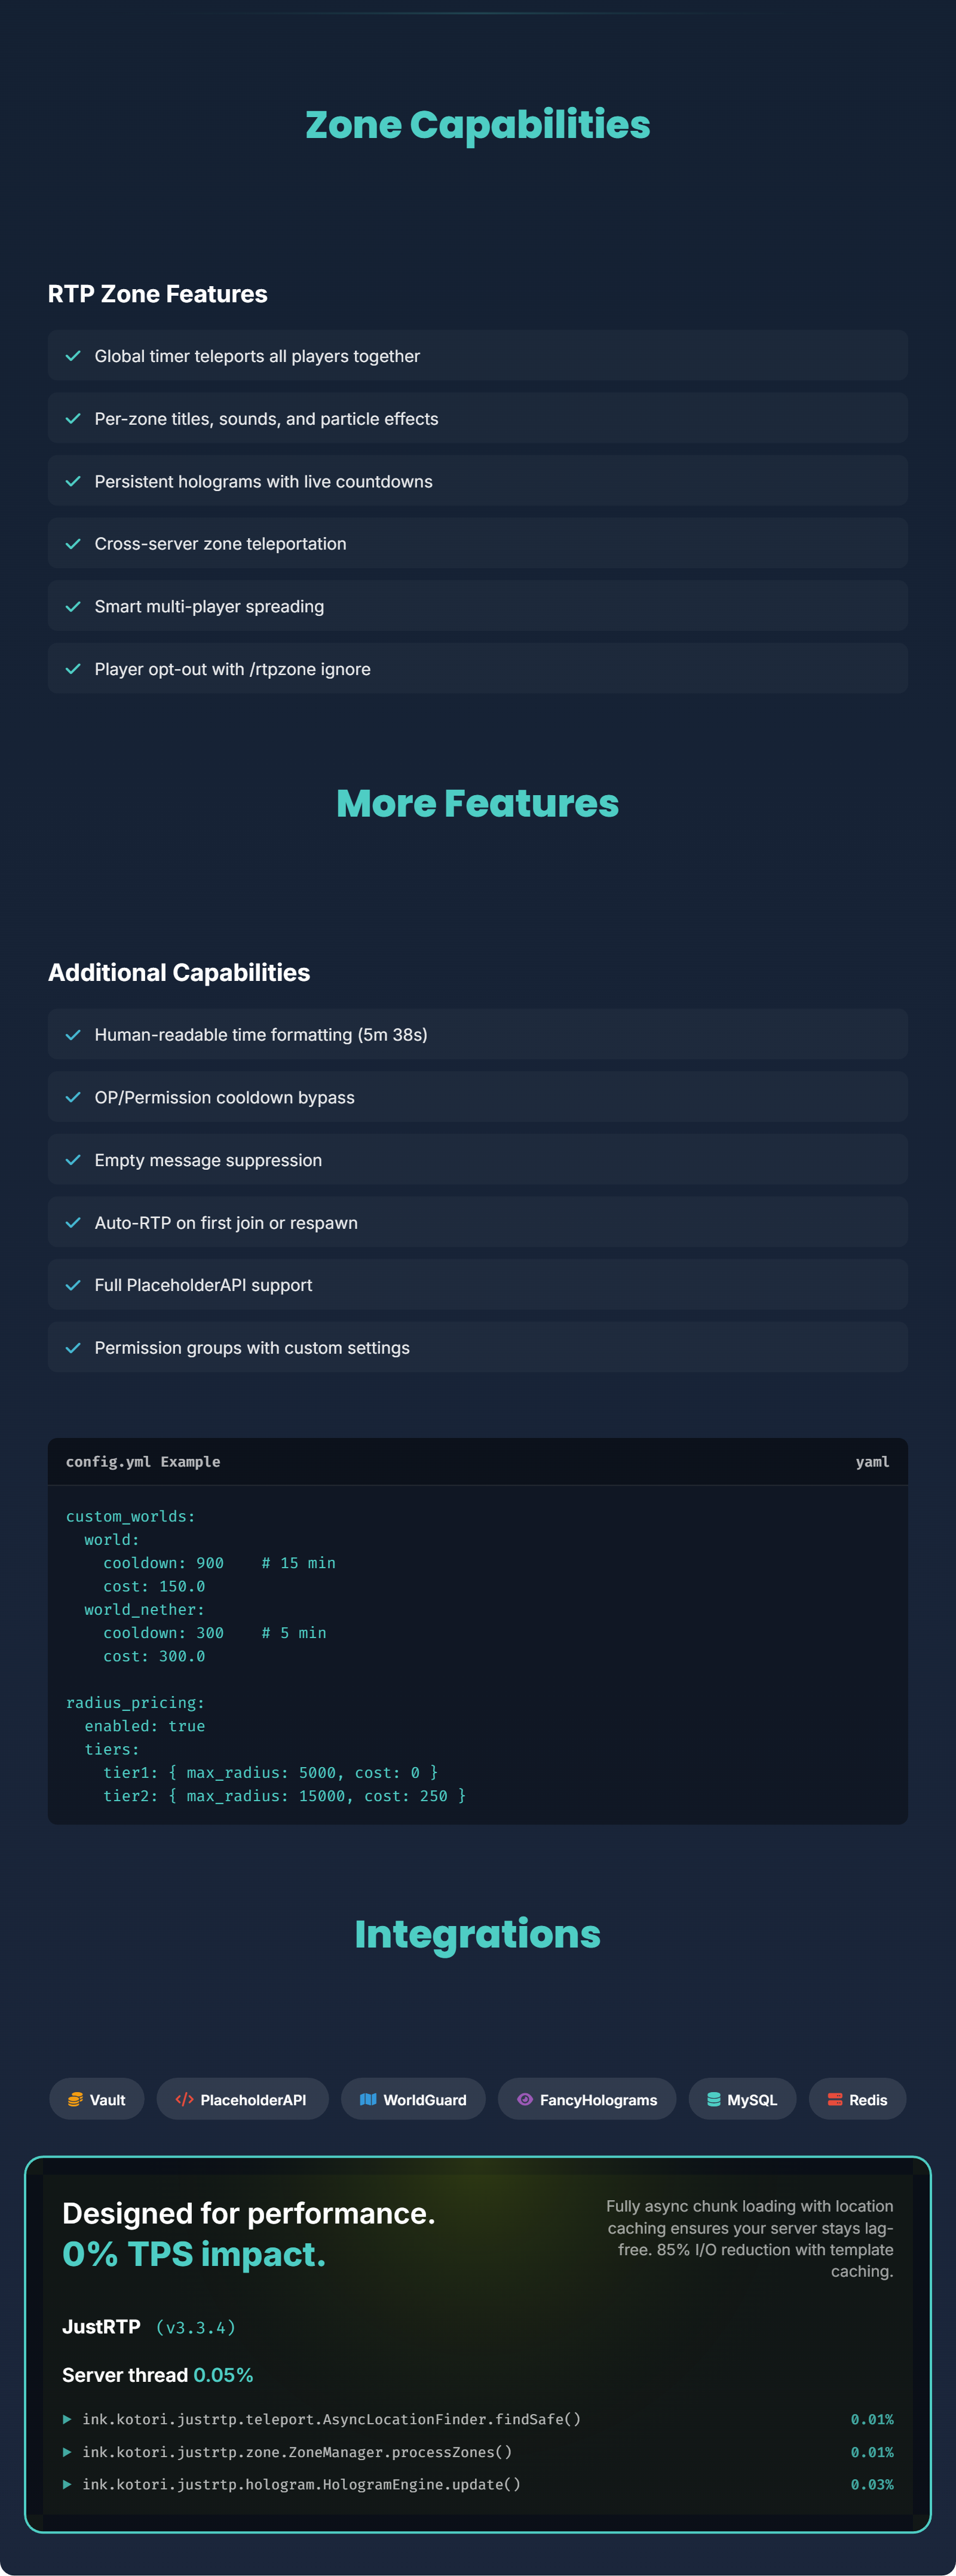Image resolution: width=956 pixels, height=2576 pixels.
Task: Select the Player opt-out with /rtpzone ignore item
Action: 232,669
